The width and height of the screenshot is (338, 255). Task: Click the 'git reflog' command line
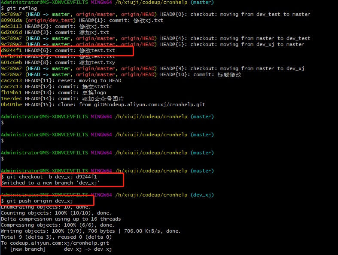(x=19, y=9)
